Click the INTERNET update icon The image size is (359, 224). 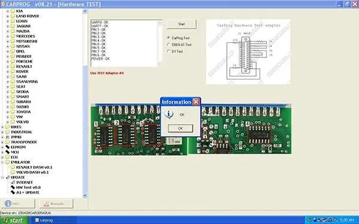click(13, 182)
